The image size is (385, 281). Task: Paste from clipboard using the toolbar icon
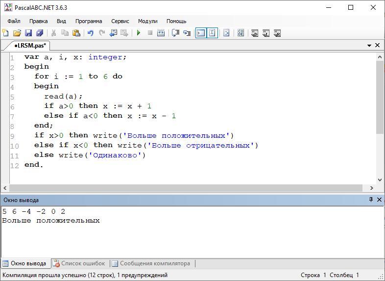(76, 33)
